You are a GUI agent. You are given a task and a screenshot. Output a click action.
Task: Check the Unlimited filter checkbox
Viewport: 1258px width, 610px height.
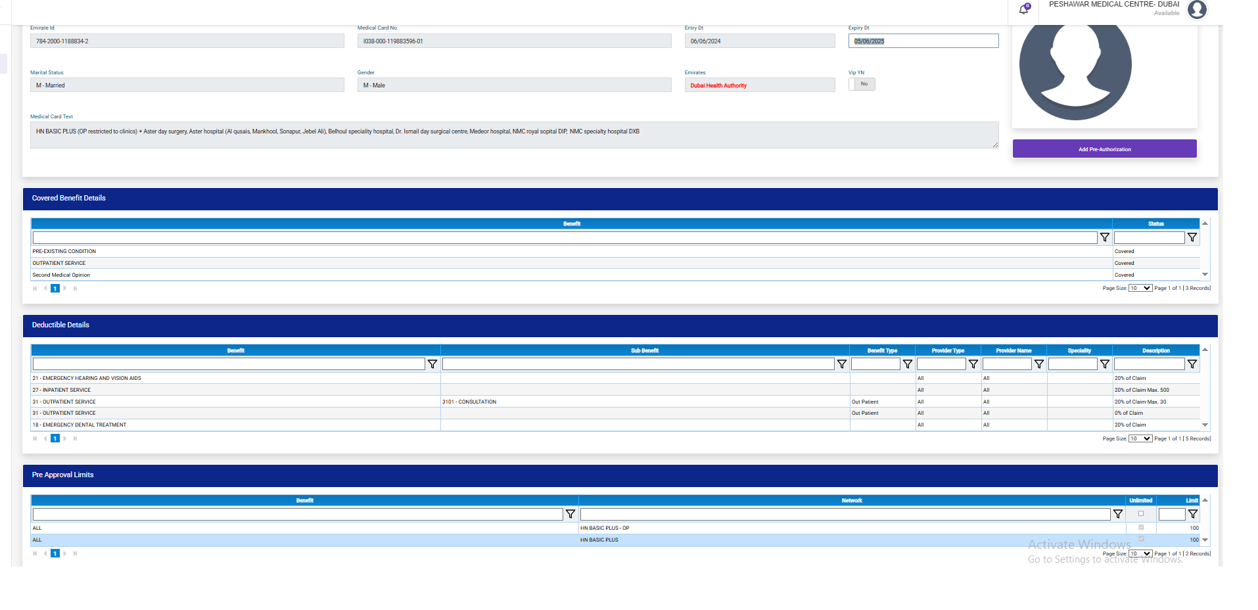coord(1141,514)
